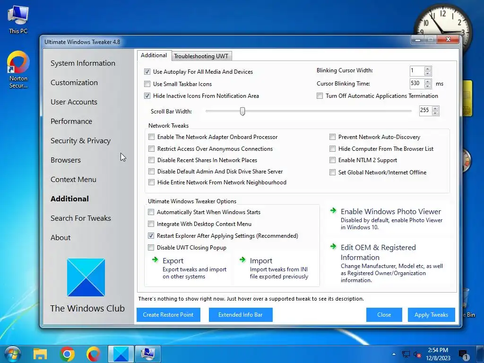Toggle Use Autoplay For All Media And Devices
The image size is (484, 363).
147,72
